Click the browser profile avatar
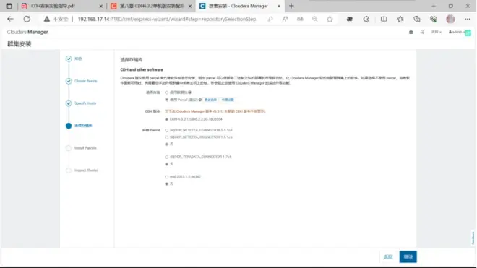This screenshot has width=477, height=268. pos(450,19)
